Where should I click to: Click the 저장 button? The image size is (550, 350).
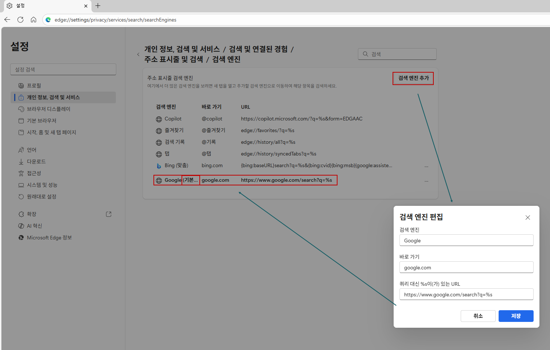516,316
